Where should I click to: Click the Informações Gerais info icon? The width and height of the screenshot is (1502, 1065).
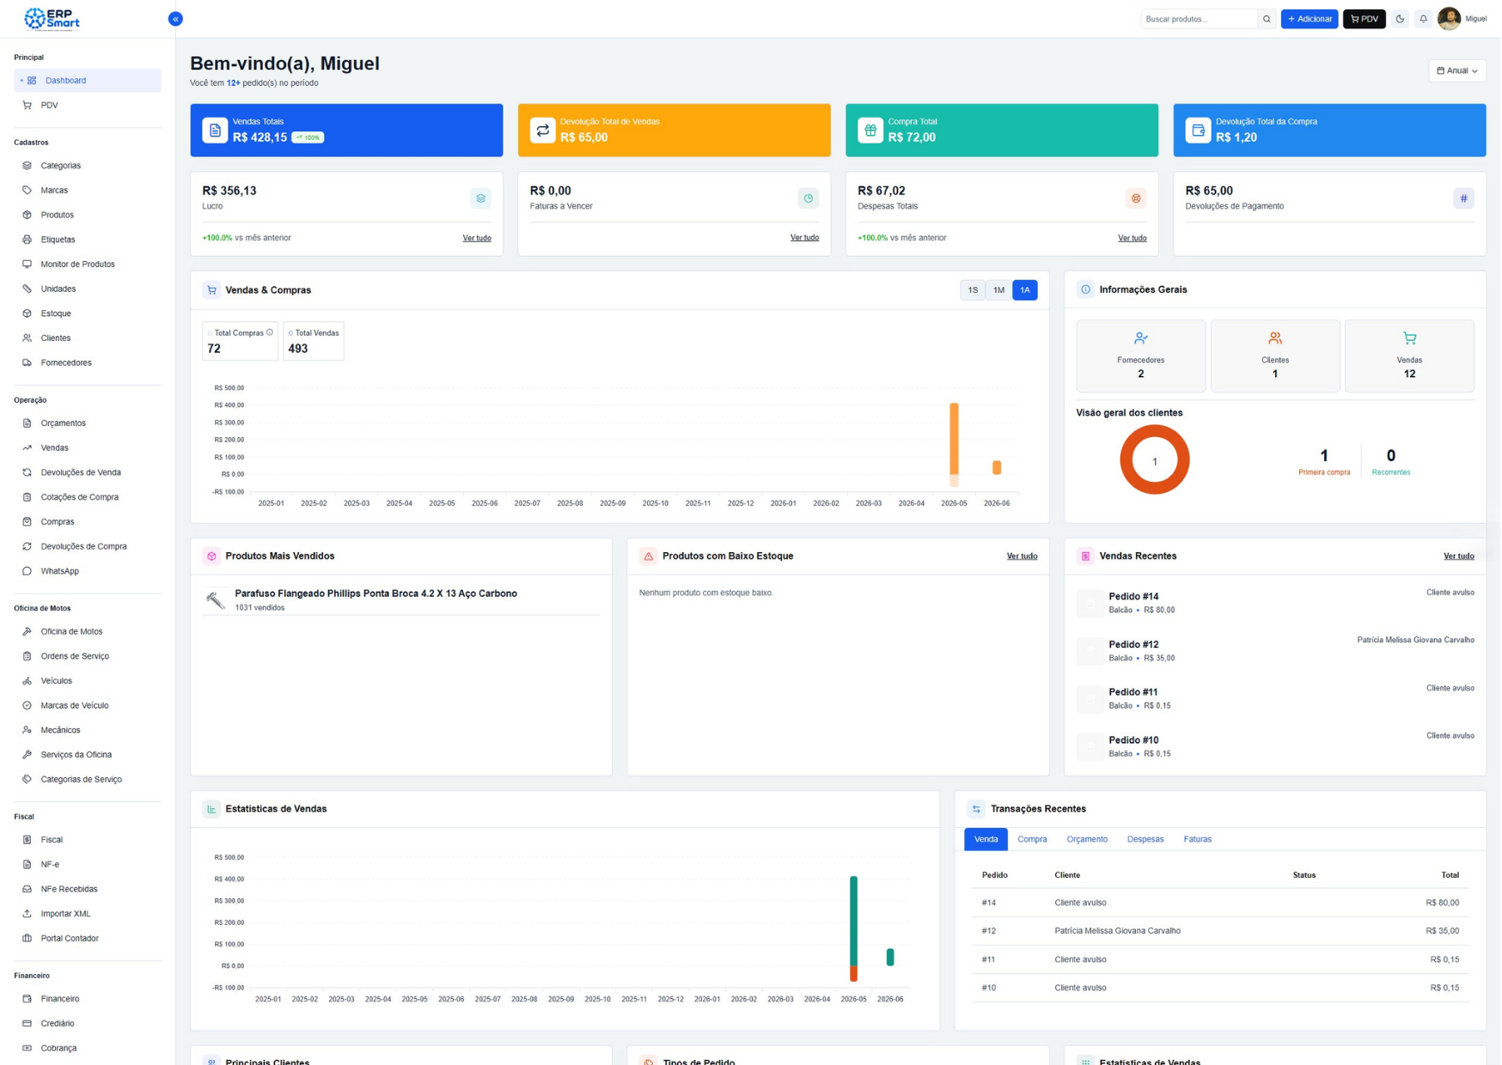pyautogui.click(x=1085, y=289)
